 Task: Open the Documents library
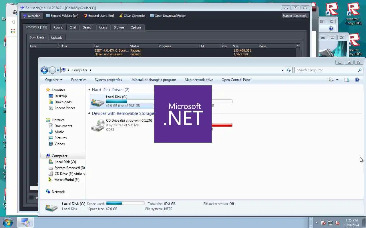coord(63,126)
